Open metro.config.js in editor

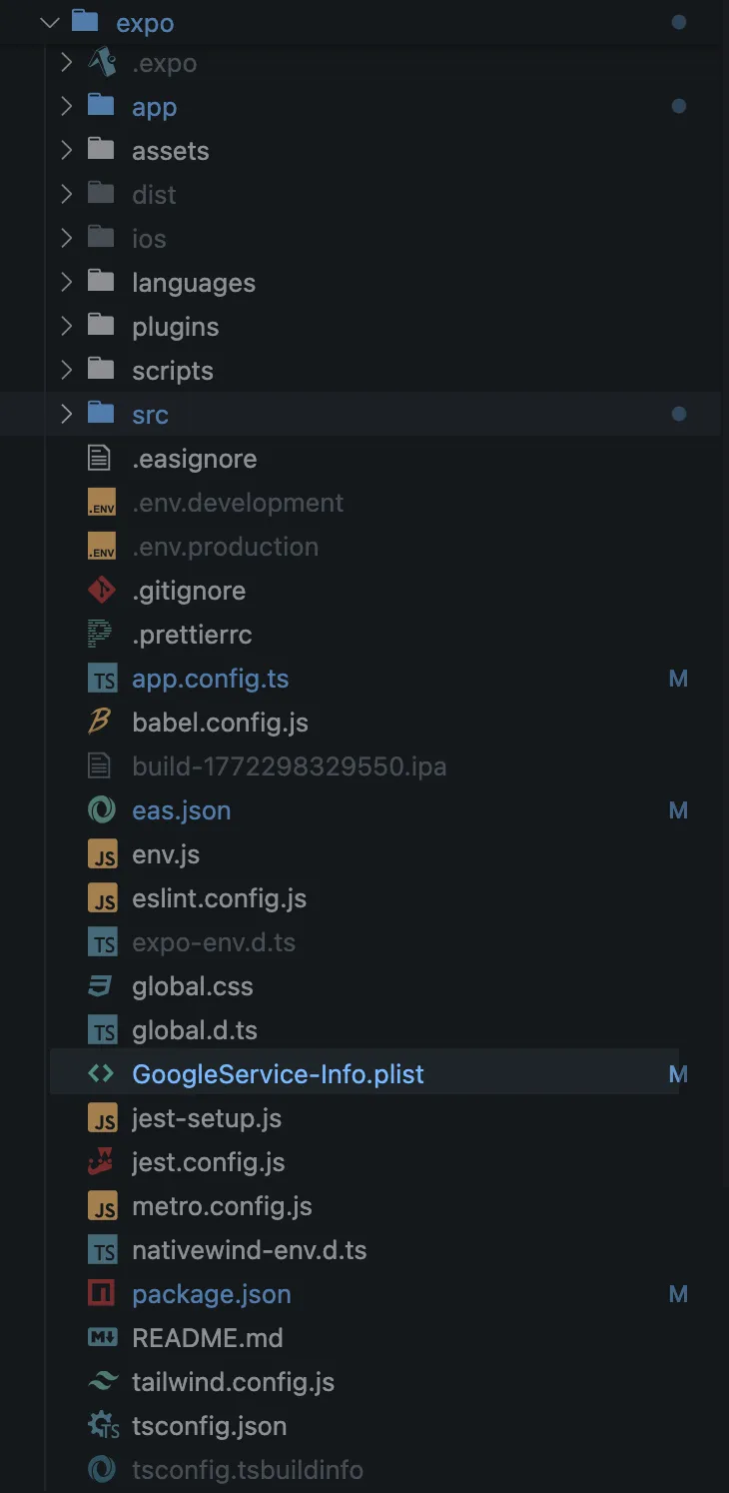tap(222, 1206)
